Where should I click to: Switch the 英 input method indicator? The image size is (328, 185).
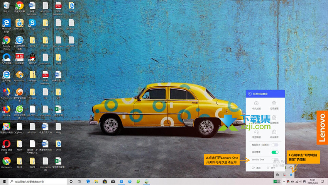[x=304, y=182]
